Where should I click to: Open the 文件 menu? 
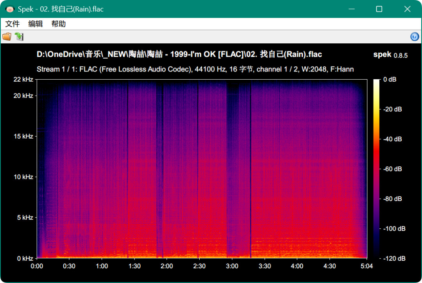click(13, 24)
